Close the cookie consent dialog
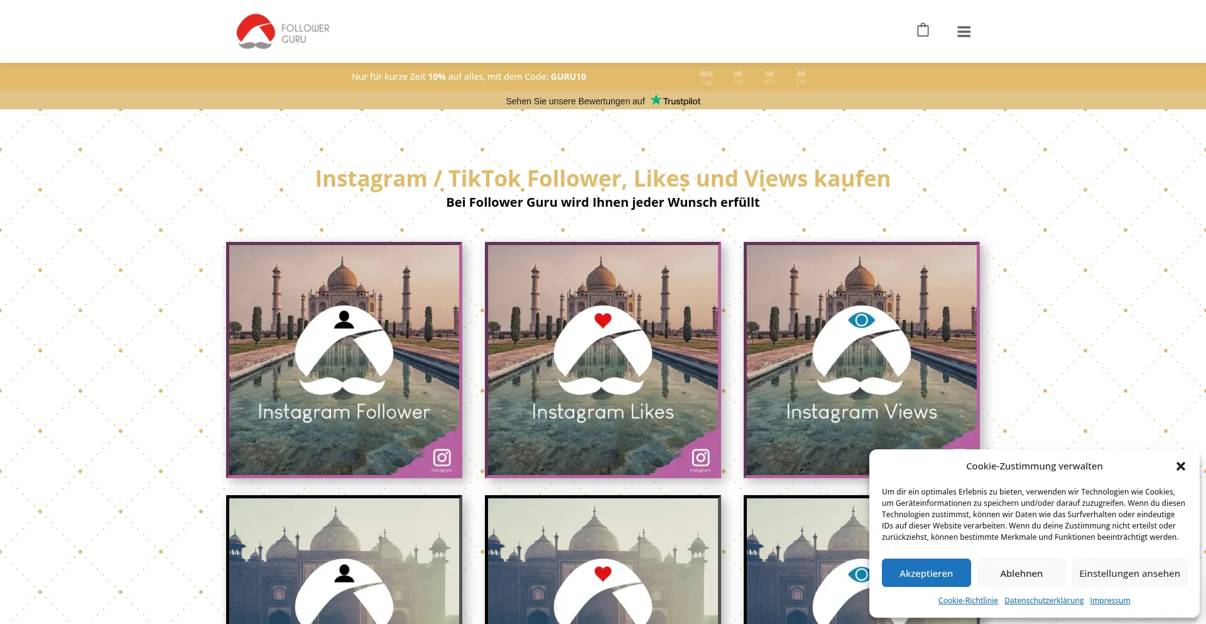The image size is (1206, 624). pos(1181,466)
